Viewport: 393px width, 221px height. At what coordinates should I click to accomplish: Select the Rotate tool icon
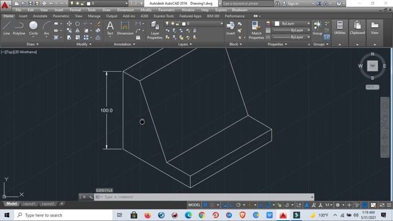[77, 23]
